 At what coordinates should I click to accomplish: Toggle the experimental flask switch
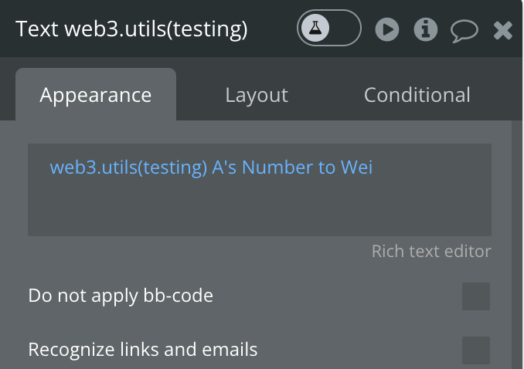point(328,28)
